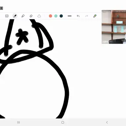Redo the undone stroke

[x=87, y=16]
